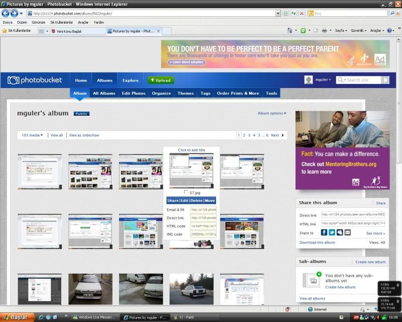Screen dimensions: 402x322
Task: Open the Quick Tabs dropdown arrow
Action: point(47,31)
